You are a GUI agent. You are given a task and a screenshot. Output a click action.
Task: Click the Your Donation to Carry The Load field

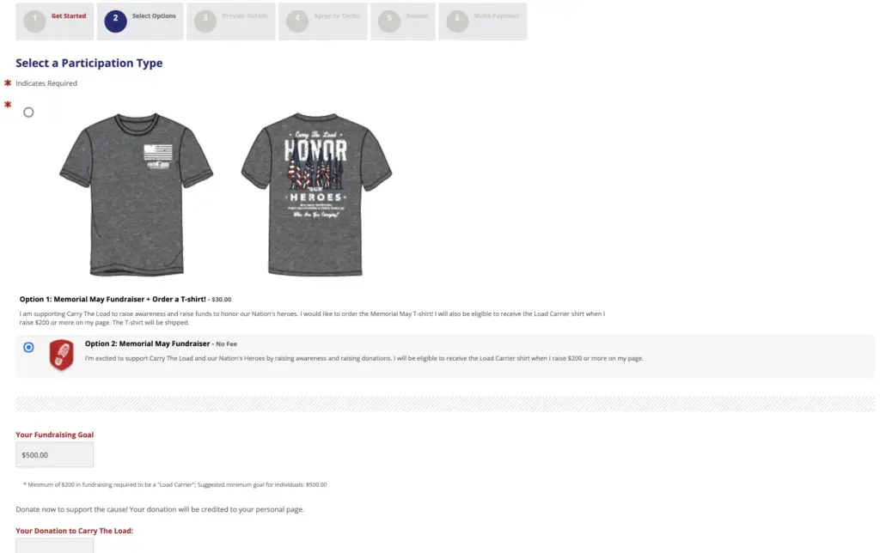(x=54, y=546)
